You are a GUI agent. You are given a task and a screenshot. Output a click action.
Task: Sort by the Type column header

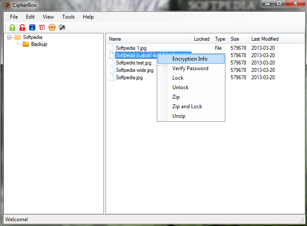220,39
